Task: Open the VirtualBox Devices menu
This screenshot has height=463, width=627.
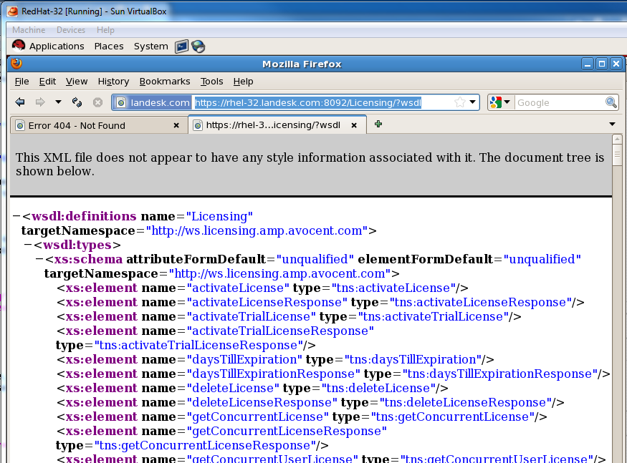Action: 71,30
